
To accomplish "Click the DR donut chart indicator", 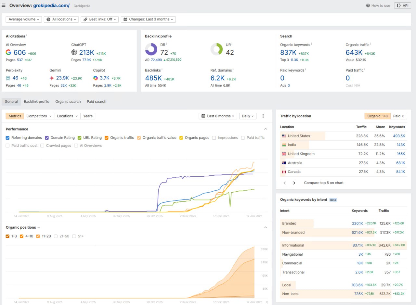I will pyautogui.click(x=151, y=49).
